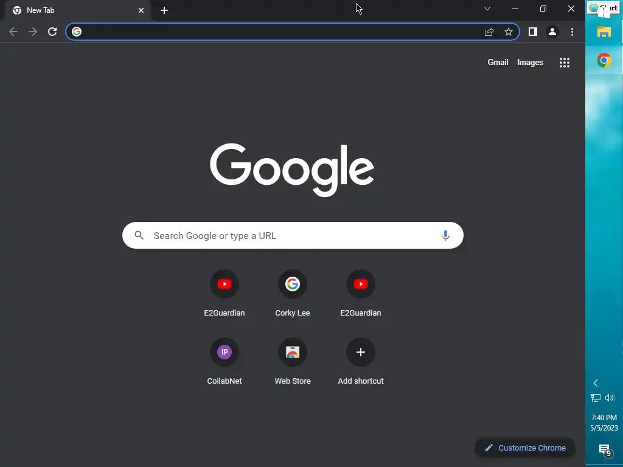Screen dimensions: 623x467
Task: Open the E2Guardian shortcut beside Corky Lee
Action: [x=361, y=293]
